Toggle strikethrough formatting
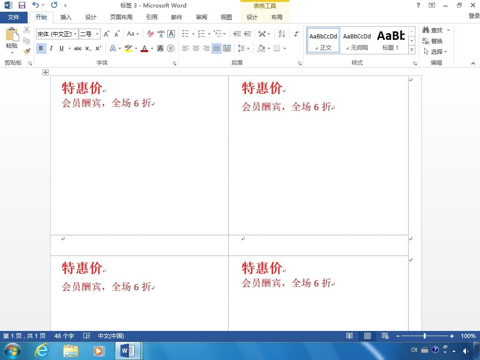The width and height of the screenshot is (480, 360). [x=78, y=48]
